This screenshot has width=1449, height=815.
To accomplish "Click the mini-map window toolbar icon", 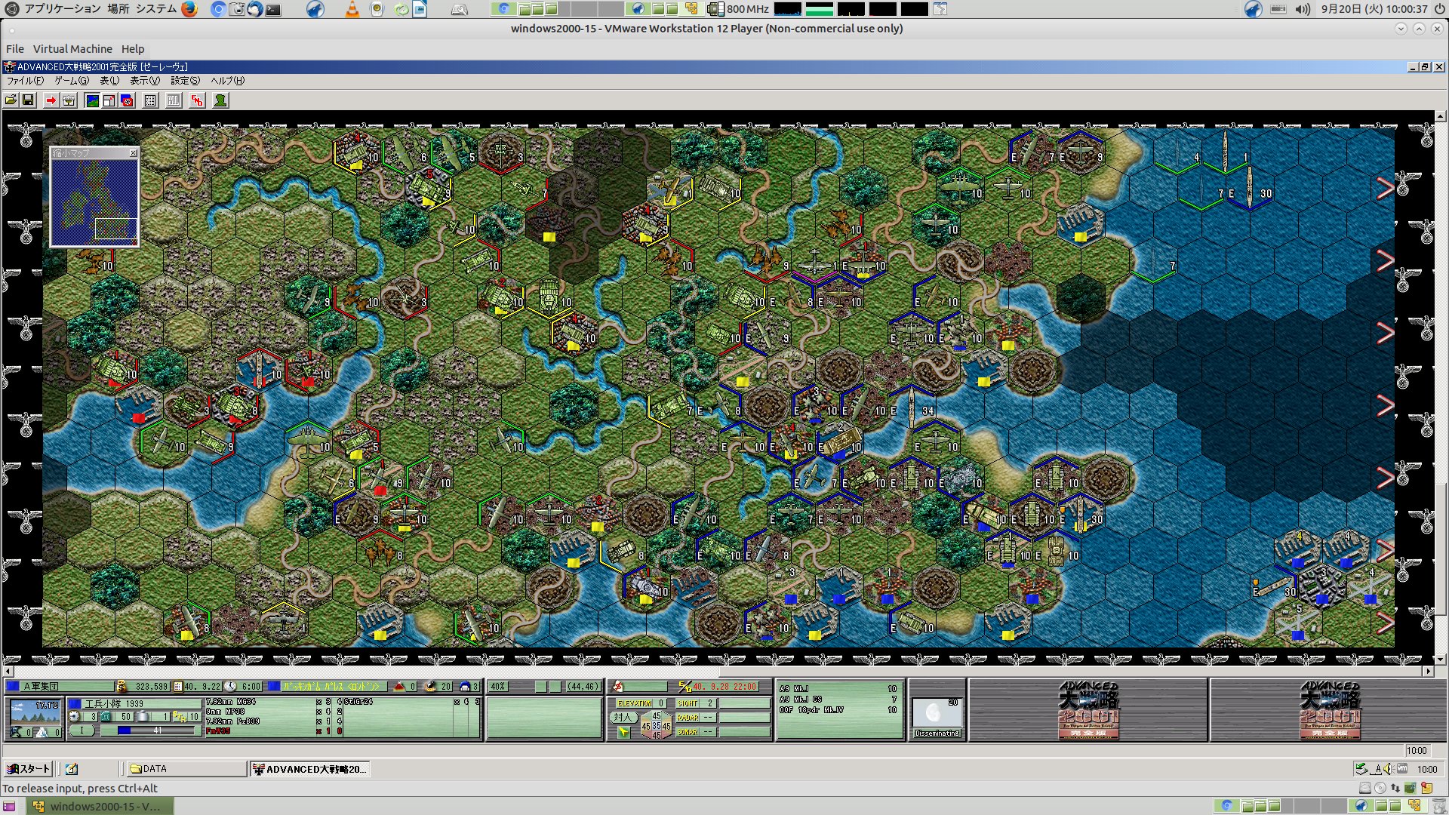I will coord(109,100).
